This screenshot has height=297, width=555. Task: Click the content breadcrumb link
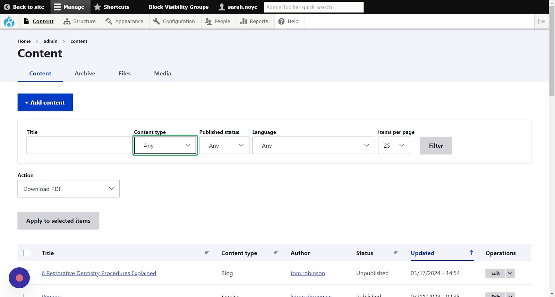click(79, 41)
